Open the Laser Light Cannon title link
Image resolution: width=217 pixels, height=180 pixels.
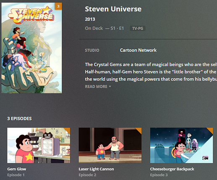pyautogui.click(x=96, y=169)
